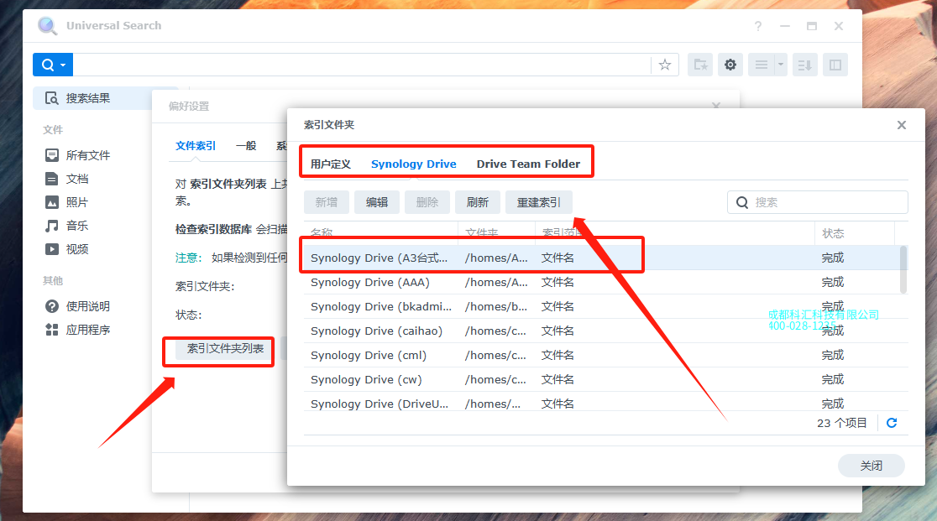
Task: Click the star bookmark icon in search bar
Action: pos(664,65)
